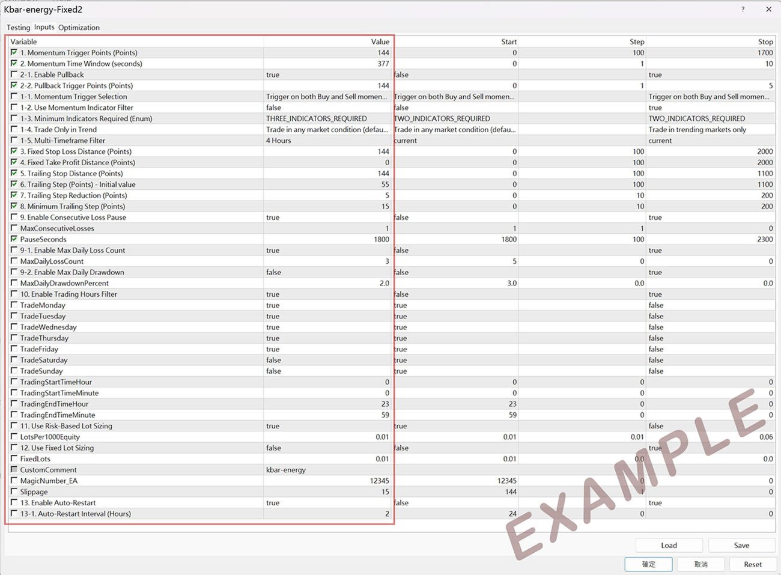Uncheck the PauseSeconds checkbox
Screen dimensions: 781x575
point(14,239)
